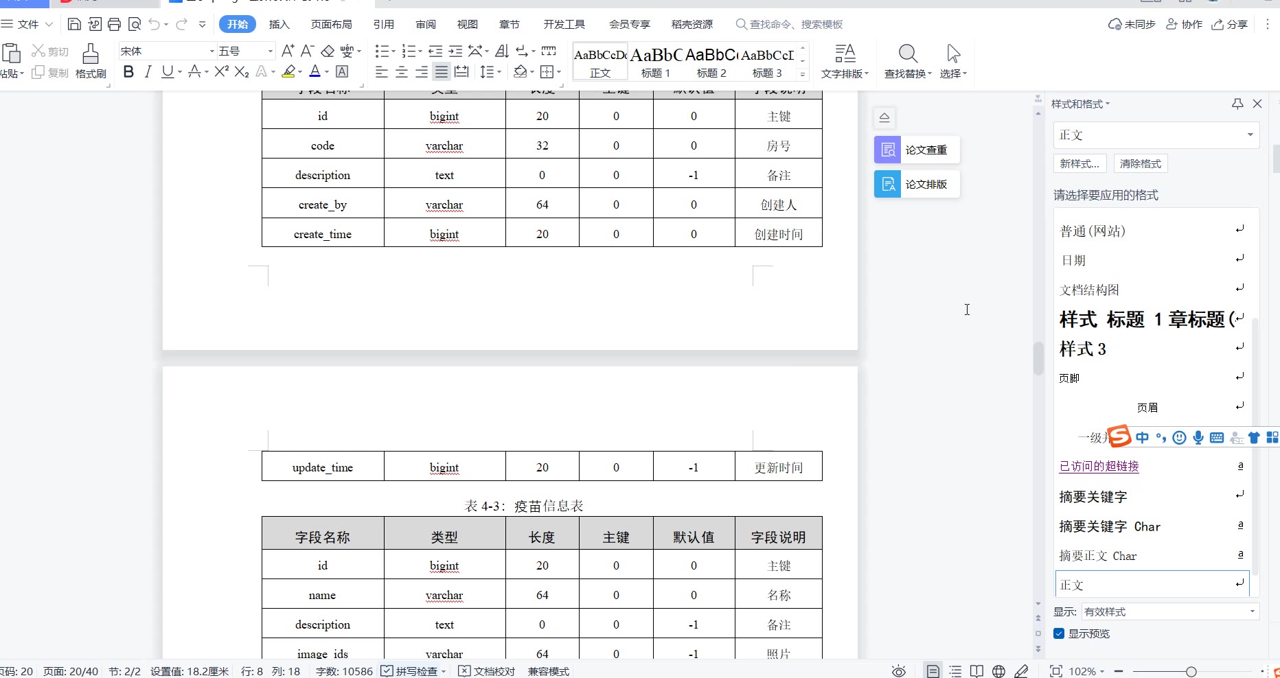Click the 新样式... button

point(1079,164)
